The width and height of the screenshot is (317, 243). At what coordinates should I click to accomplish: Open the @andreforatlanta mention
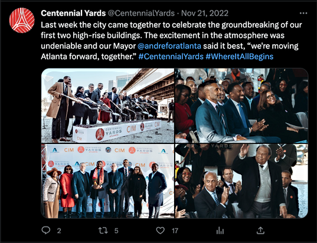click(169, 46)
